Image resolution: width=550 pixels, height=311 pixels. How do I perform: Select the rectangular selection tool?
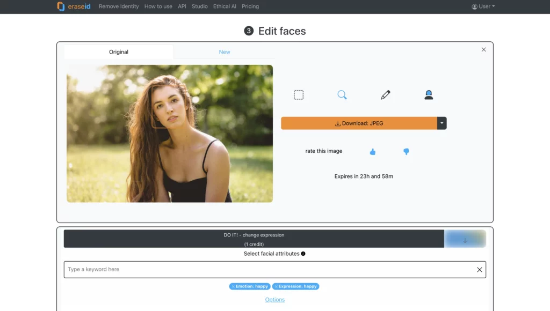point(299,94)
